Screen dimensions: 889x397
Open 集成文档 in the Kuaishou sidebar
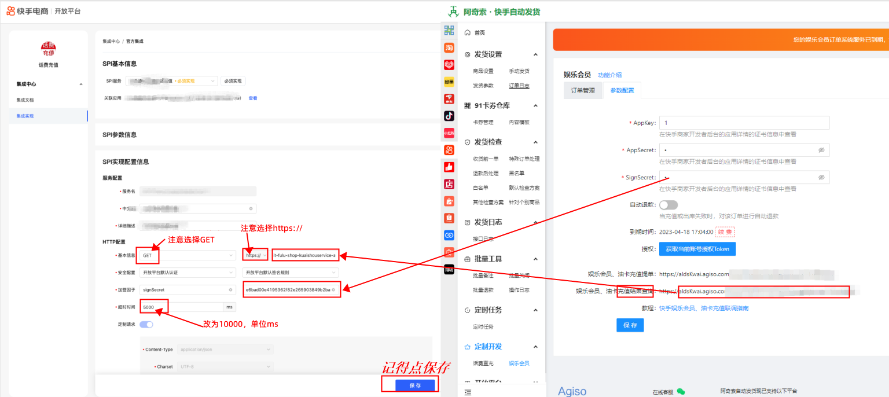pyautogui.click(x=25, y=100)
